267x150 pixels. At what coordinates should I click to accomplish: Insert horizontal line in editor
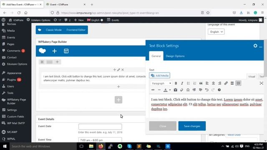(x=159, y=90)
